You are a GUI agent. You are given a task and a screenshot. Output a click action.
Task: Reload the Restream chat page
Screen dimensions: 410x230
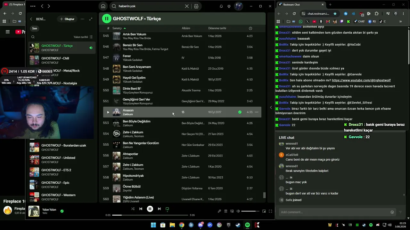pos(294,14)
